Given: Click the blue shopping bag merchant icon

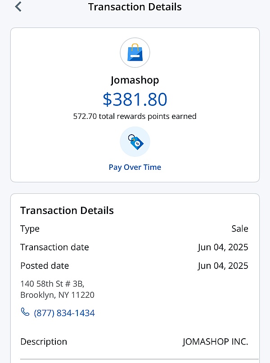Looking at the screenshot, I should [135, 53].
